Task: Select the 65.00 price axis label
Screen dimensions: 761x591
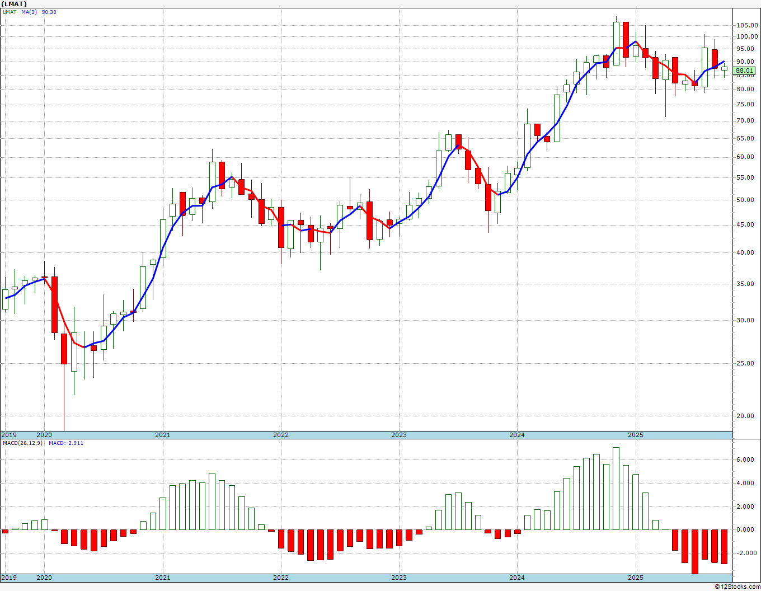Action: (746, 138)
